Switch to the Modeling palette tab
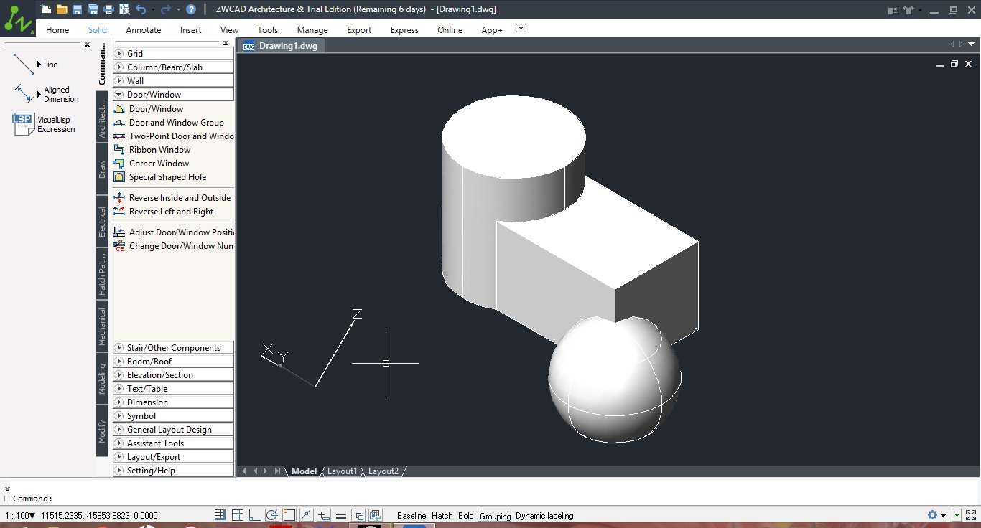981x528 pixels. pyautogui.click(x=102, y=379)
